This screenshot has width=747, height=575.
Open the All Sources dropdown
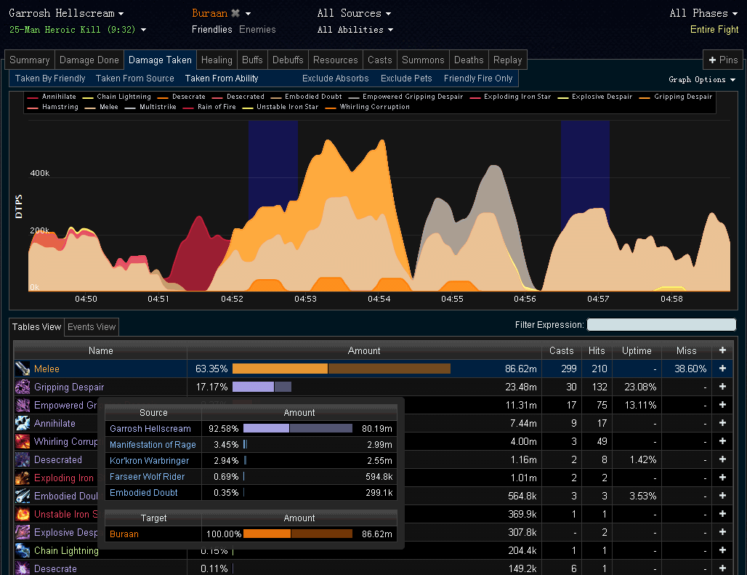pos(354,13)
